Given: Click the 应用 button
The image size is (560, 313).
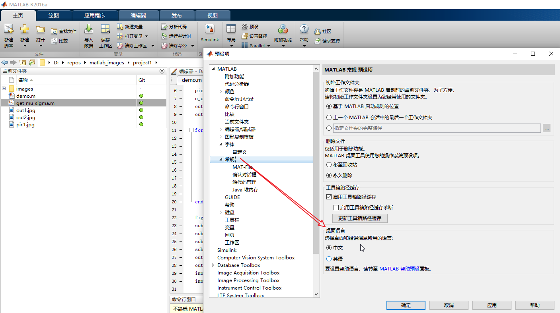Looking at the screenshot, I should [x=492, y=305].
